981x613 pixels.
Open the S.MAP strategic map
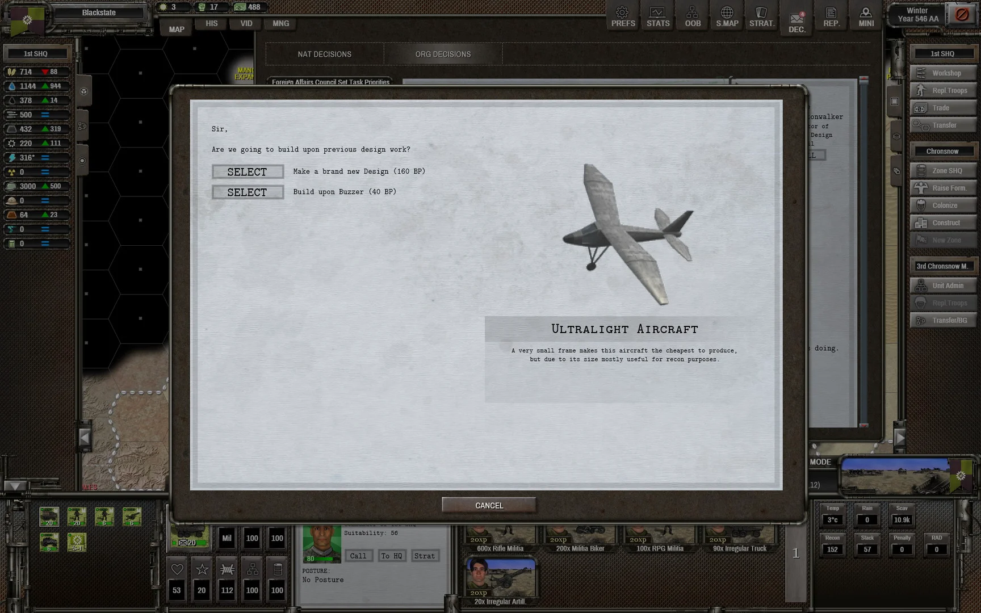pos(727,15)
